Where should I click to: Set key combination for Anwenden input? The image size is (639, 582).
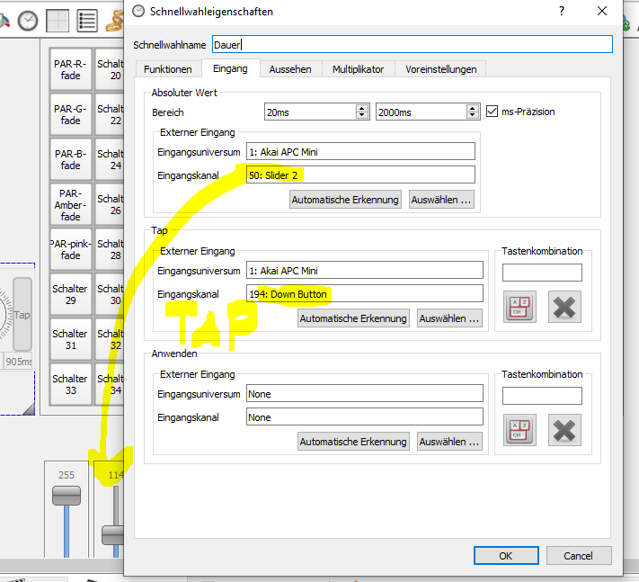(520, 431)
